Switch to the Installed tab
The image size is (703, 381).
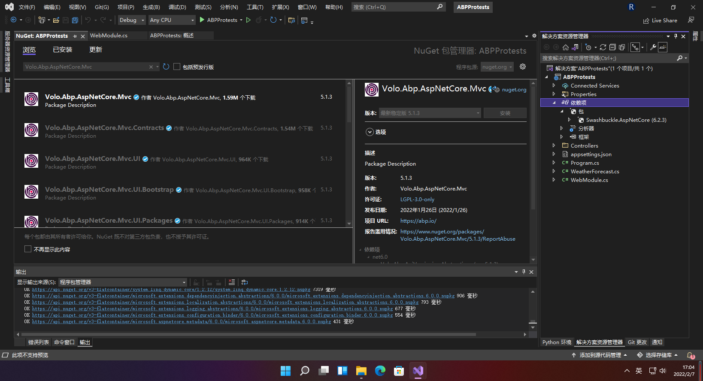coord(63,50)
